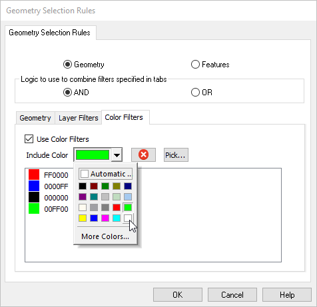
Task: Click the Cancel button
Action: coord(232,295)
